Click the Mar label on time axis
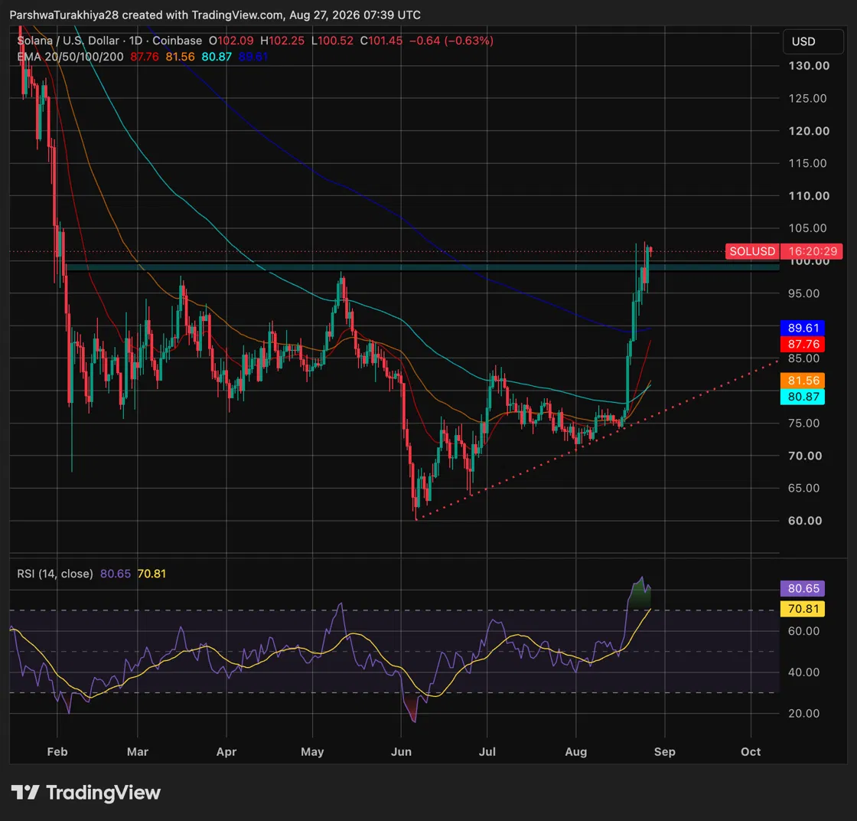Image resolution: width=857 pixels, height=821 pixels. click(138, 751)
